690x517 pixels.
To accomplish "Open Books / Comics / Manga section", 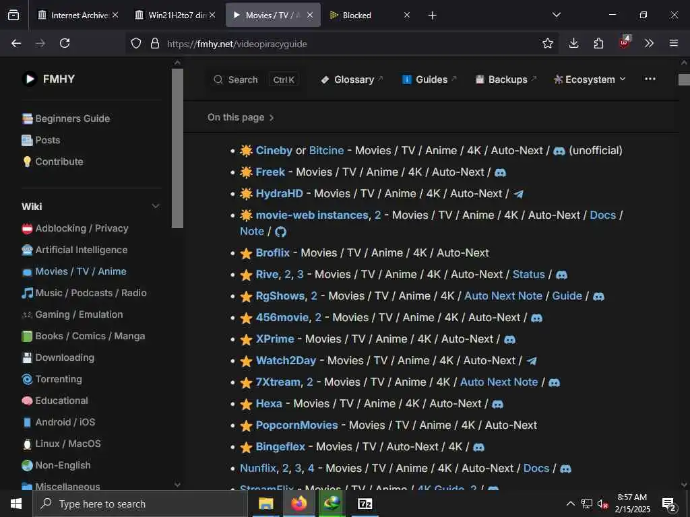I will 83,336.
